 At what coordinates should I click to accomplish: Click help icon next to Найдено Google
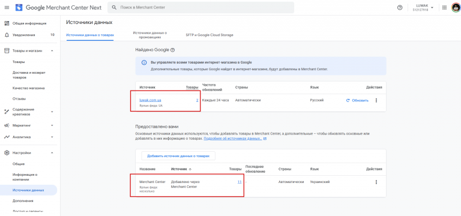[x=173, y=50]
